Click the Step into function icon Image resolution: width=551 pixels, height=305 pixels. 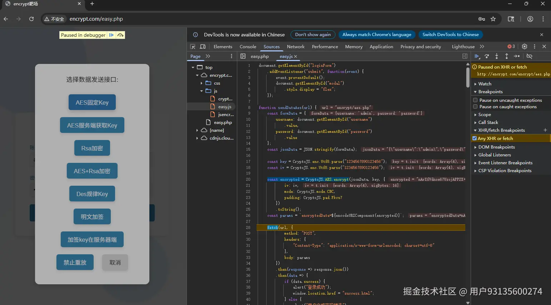(x=497, y=56)
